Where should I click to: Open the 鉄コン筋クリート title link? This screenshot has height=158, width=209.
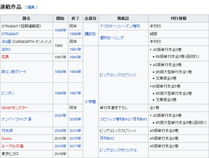14,72
